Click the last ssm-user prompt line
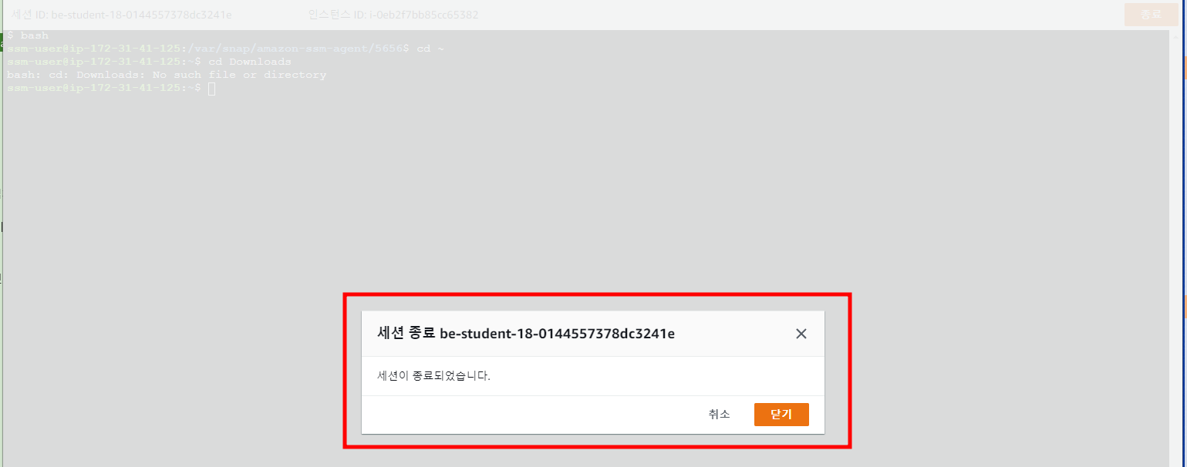This screenshot has height=467, width=1187. point(112,89)
